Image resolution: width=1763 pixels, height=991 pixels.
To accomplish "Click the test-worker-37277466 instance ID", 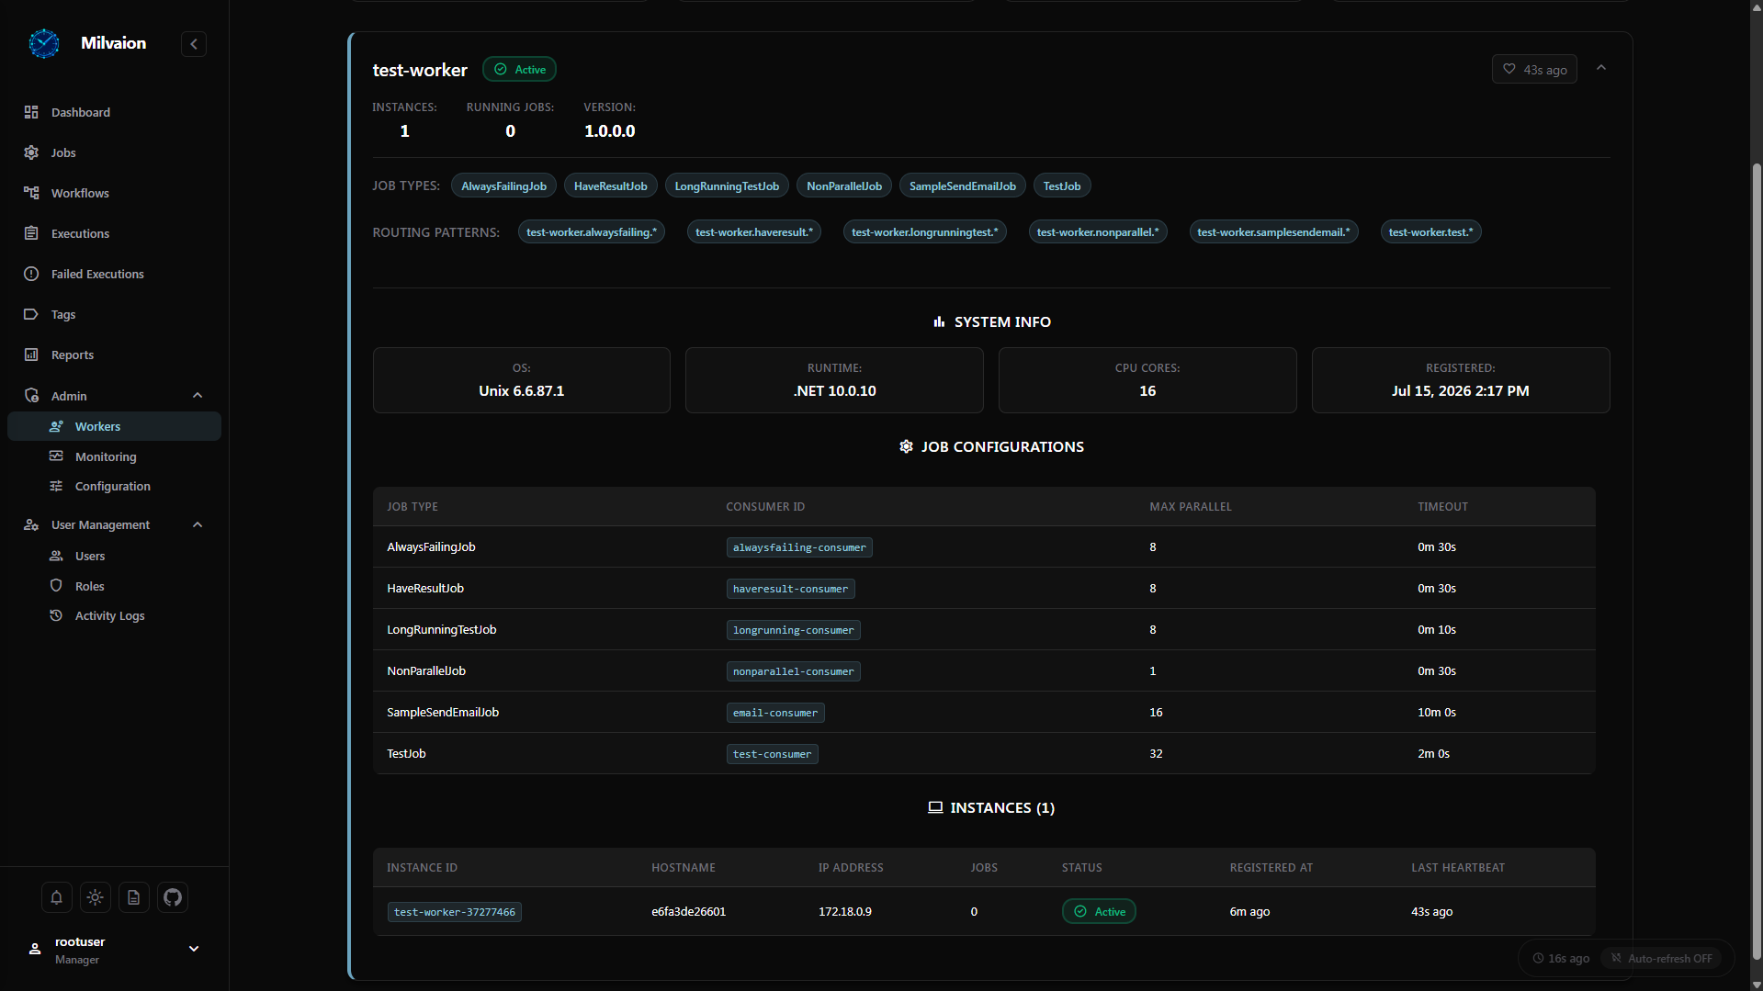I will tap(455, 912).
